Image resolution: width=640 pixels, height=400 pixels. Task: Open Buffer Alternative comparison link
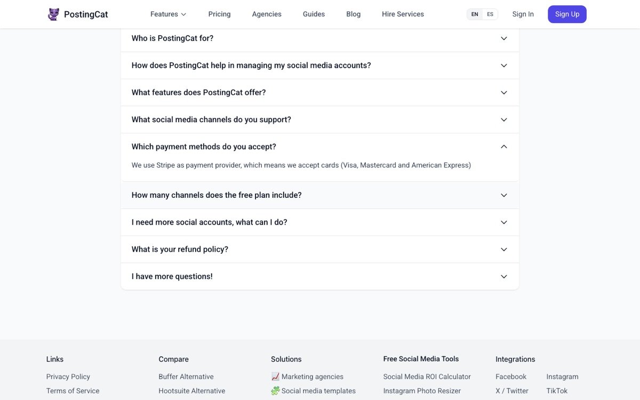(186, 377)
